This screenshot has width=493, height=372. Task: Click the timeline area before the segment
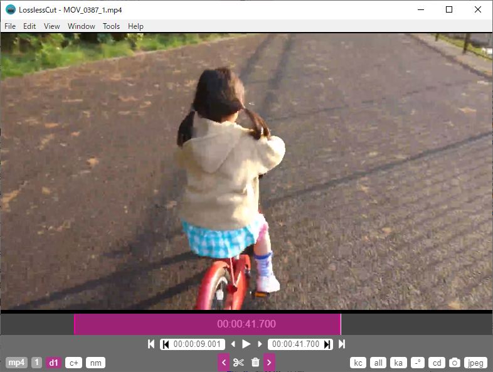click(38, 324)
